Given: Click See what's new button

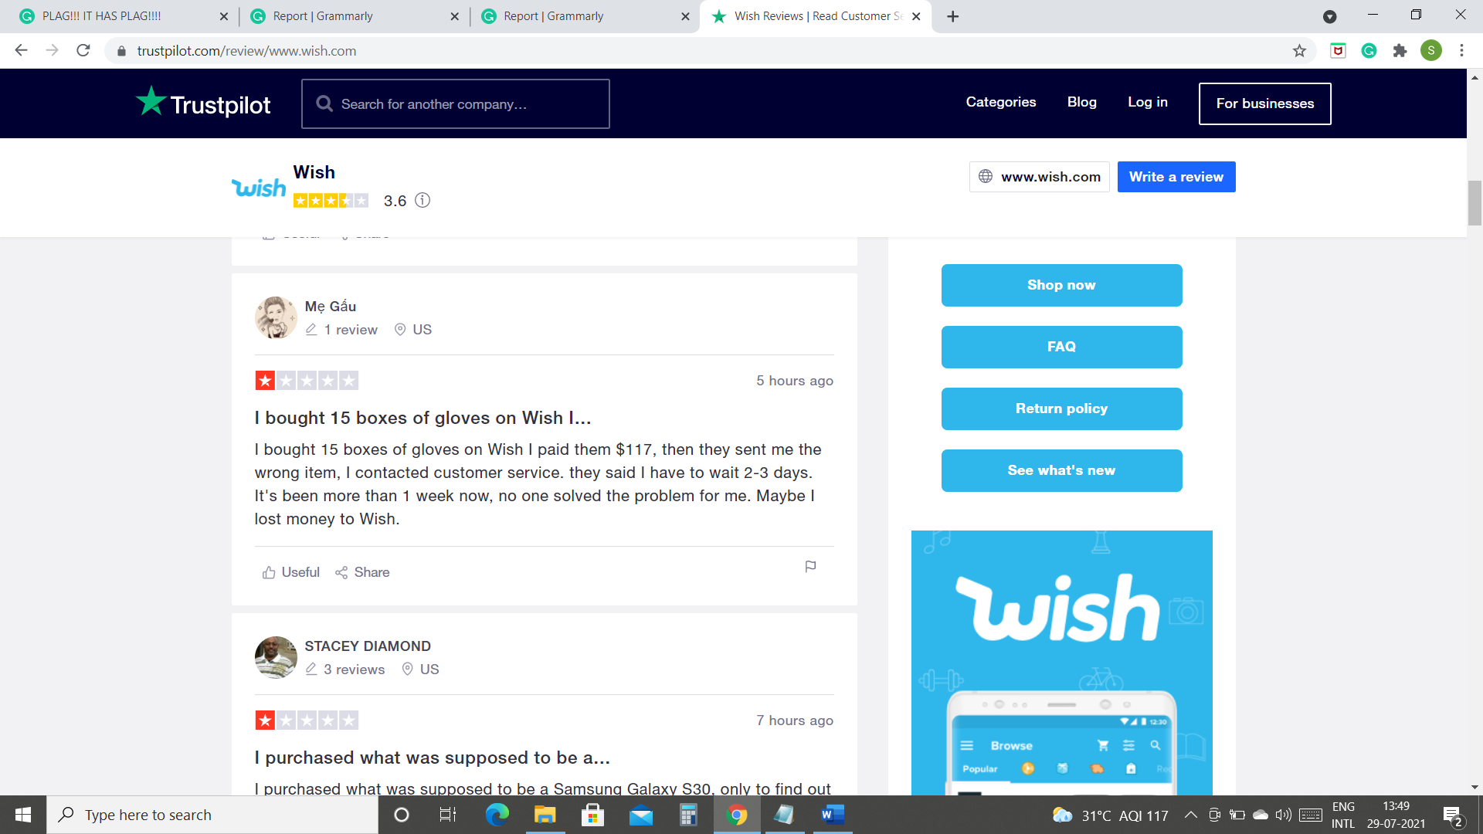Looking at the screenshot, I should click(x=1061, y=470).
